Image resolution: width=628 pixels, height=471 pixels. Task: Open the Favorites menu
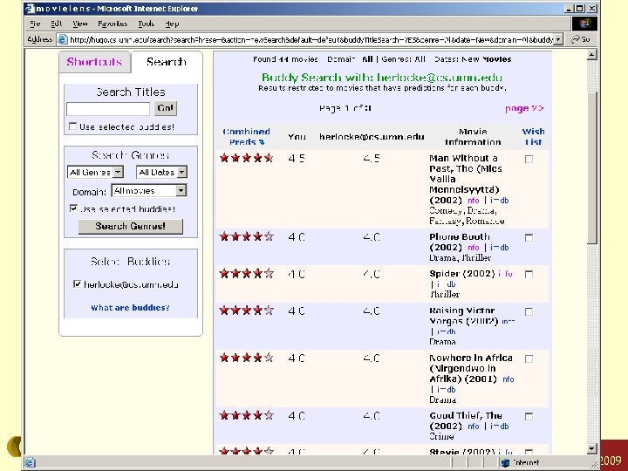pyautogui.click(x=113, y=24)
